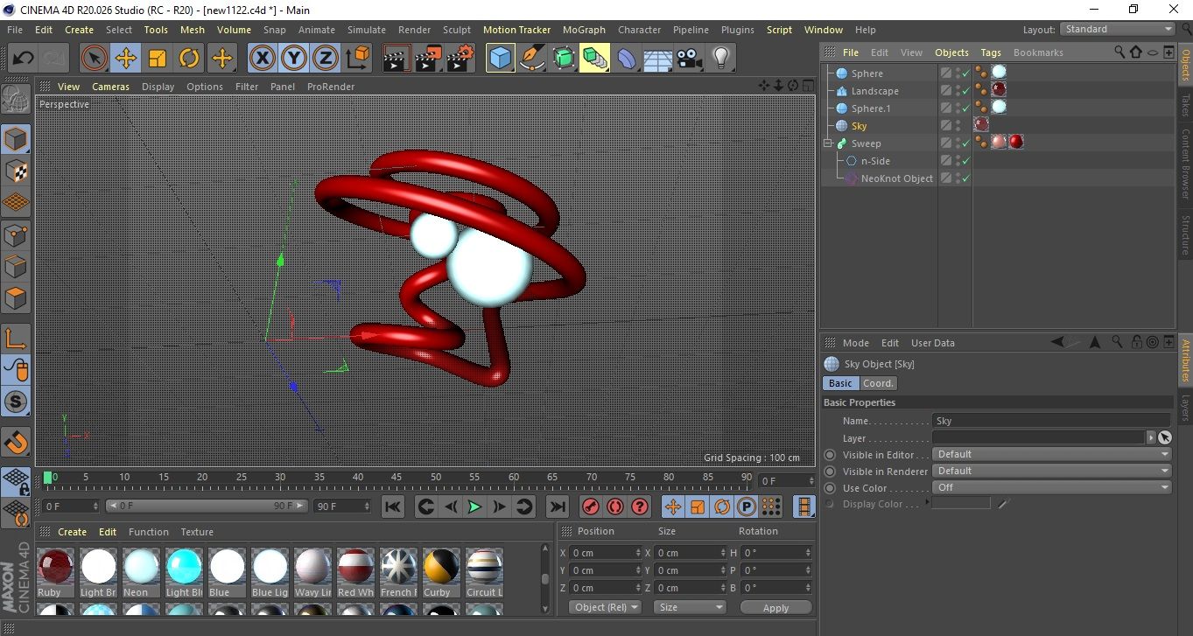The height and width of the screenshot is (636, 1193).
Task: Select the Live Selection tool
Action: [95, 59]
